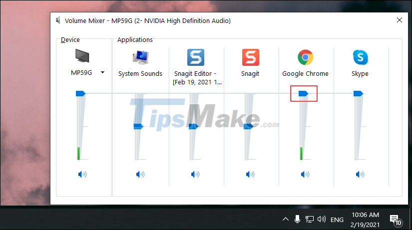Click the Snagit Editor - [Feb 19, 2021 label
Screen dimensions: 412x230
[197, 78]
